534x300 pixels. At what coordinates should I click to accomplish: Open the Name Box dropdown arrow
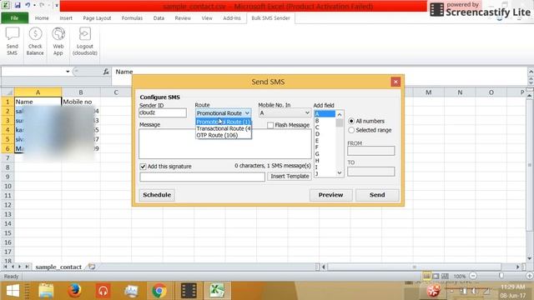(x=68, y=72)
